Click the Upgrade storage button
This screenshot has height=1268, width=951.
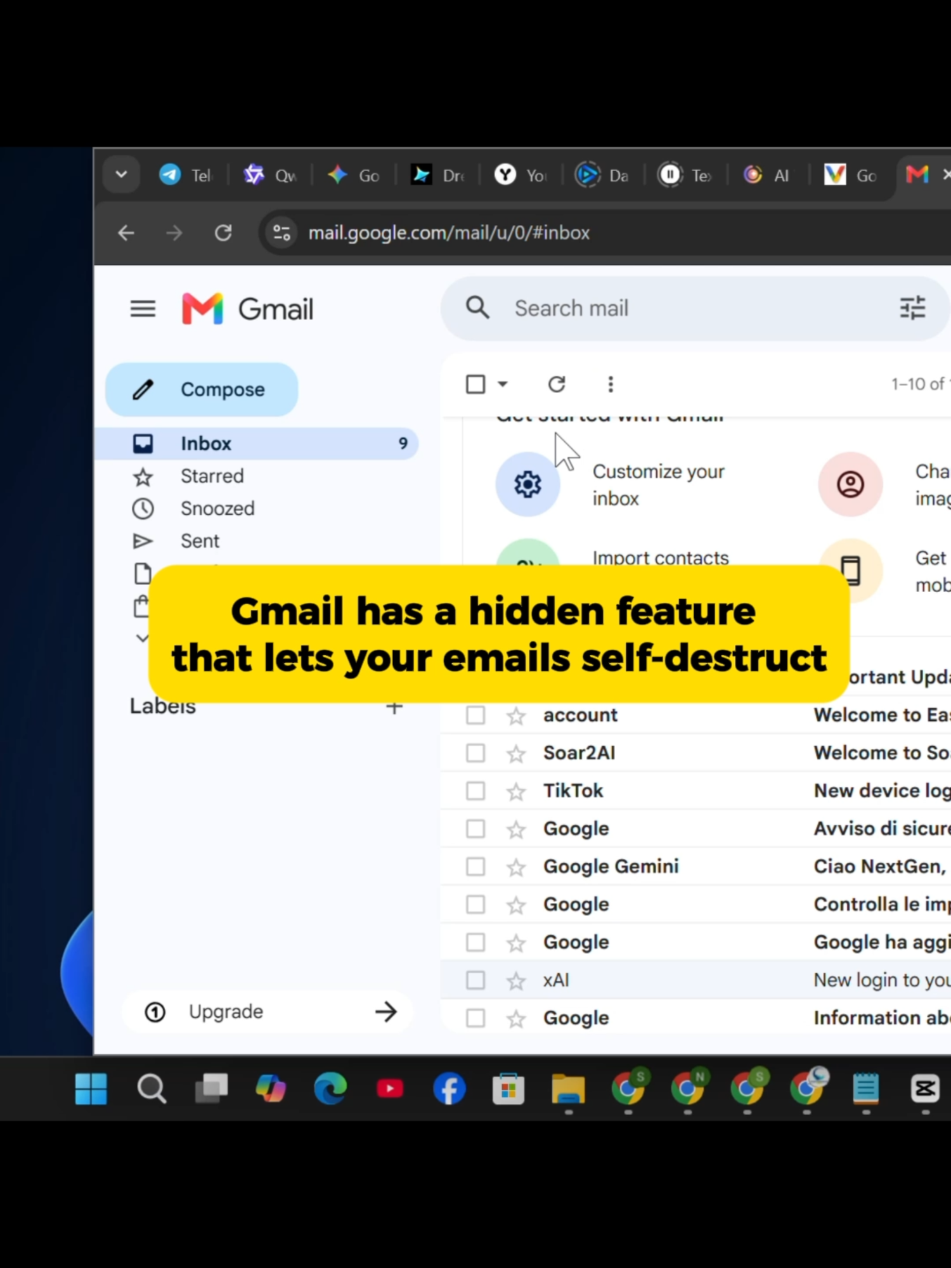click(268, 1012)
